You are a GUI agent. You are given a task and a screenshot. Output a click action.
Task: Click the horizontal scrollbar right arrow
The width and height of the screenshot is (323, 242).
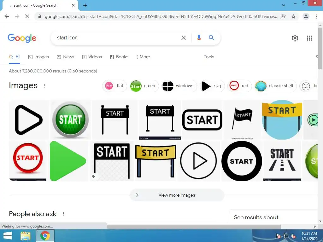coord(315,227)
